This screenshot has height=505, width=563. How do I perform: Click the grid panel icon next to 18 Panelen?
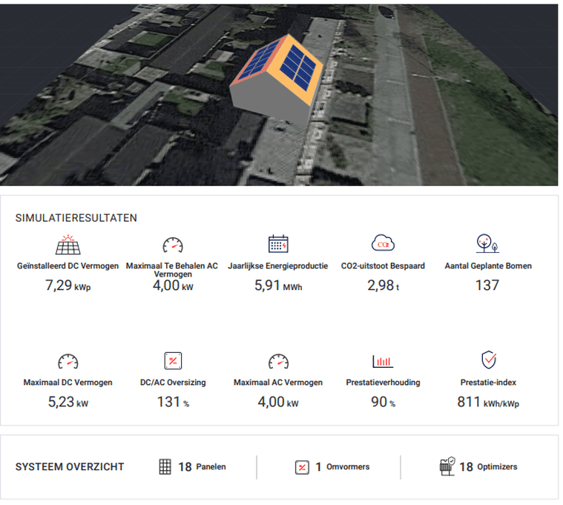(x=165, y=466)
